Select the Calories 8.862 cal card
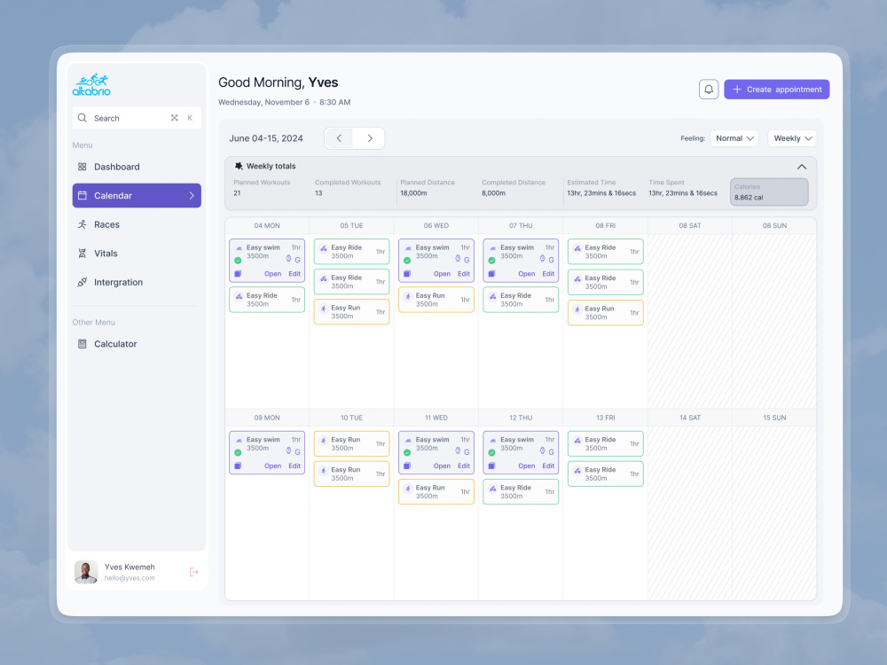The width and height of the screenshot is (887, 665). pyautogui.click(x=769, y=192)
